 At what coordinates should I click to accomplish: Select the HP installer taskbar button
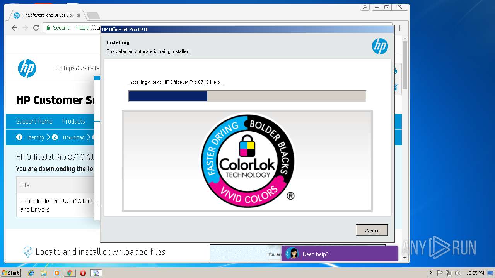(96, 273)
